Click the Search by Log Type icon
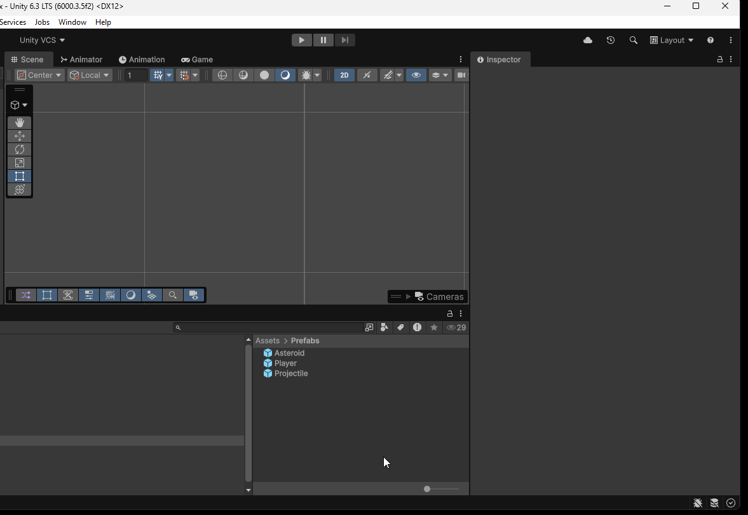Screen dimensions: 748x515 [x=418, y=327]
